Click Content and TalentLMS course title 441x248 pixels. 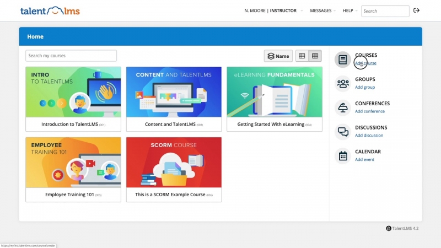[170, 125]
